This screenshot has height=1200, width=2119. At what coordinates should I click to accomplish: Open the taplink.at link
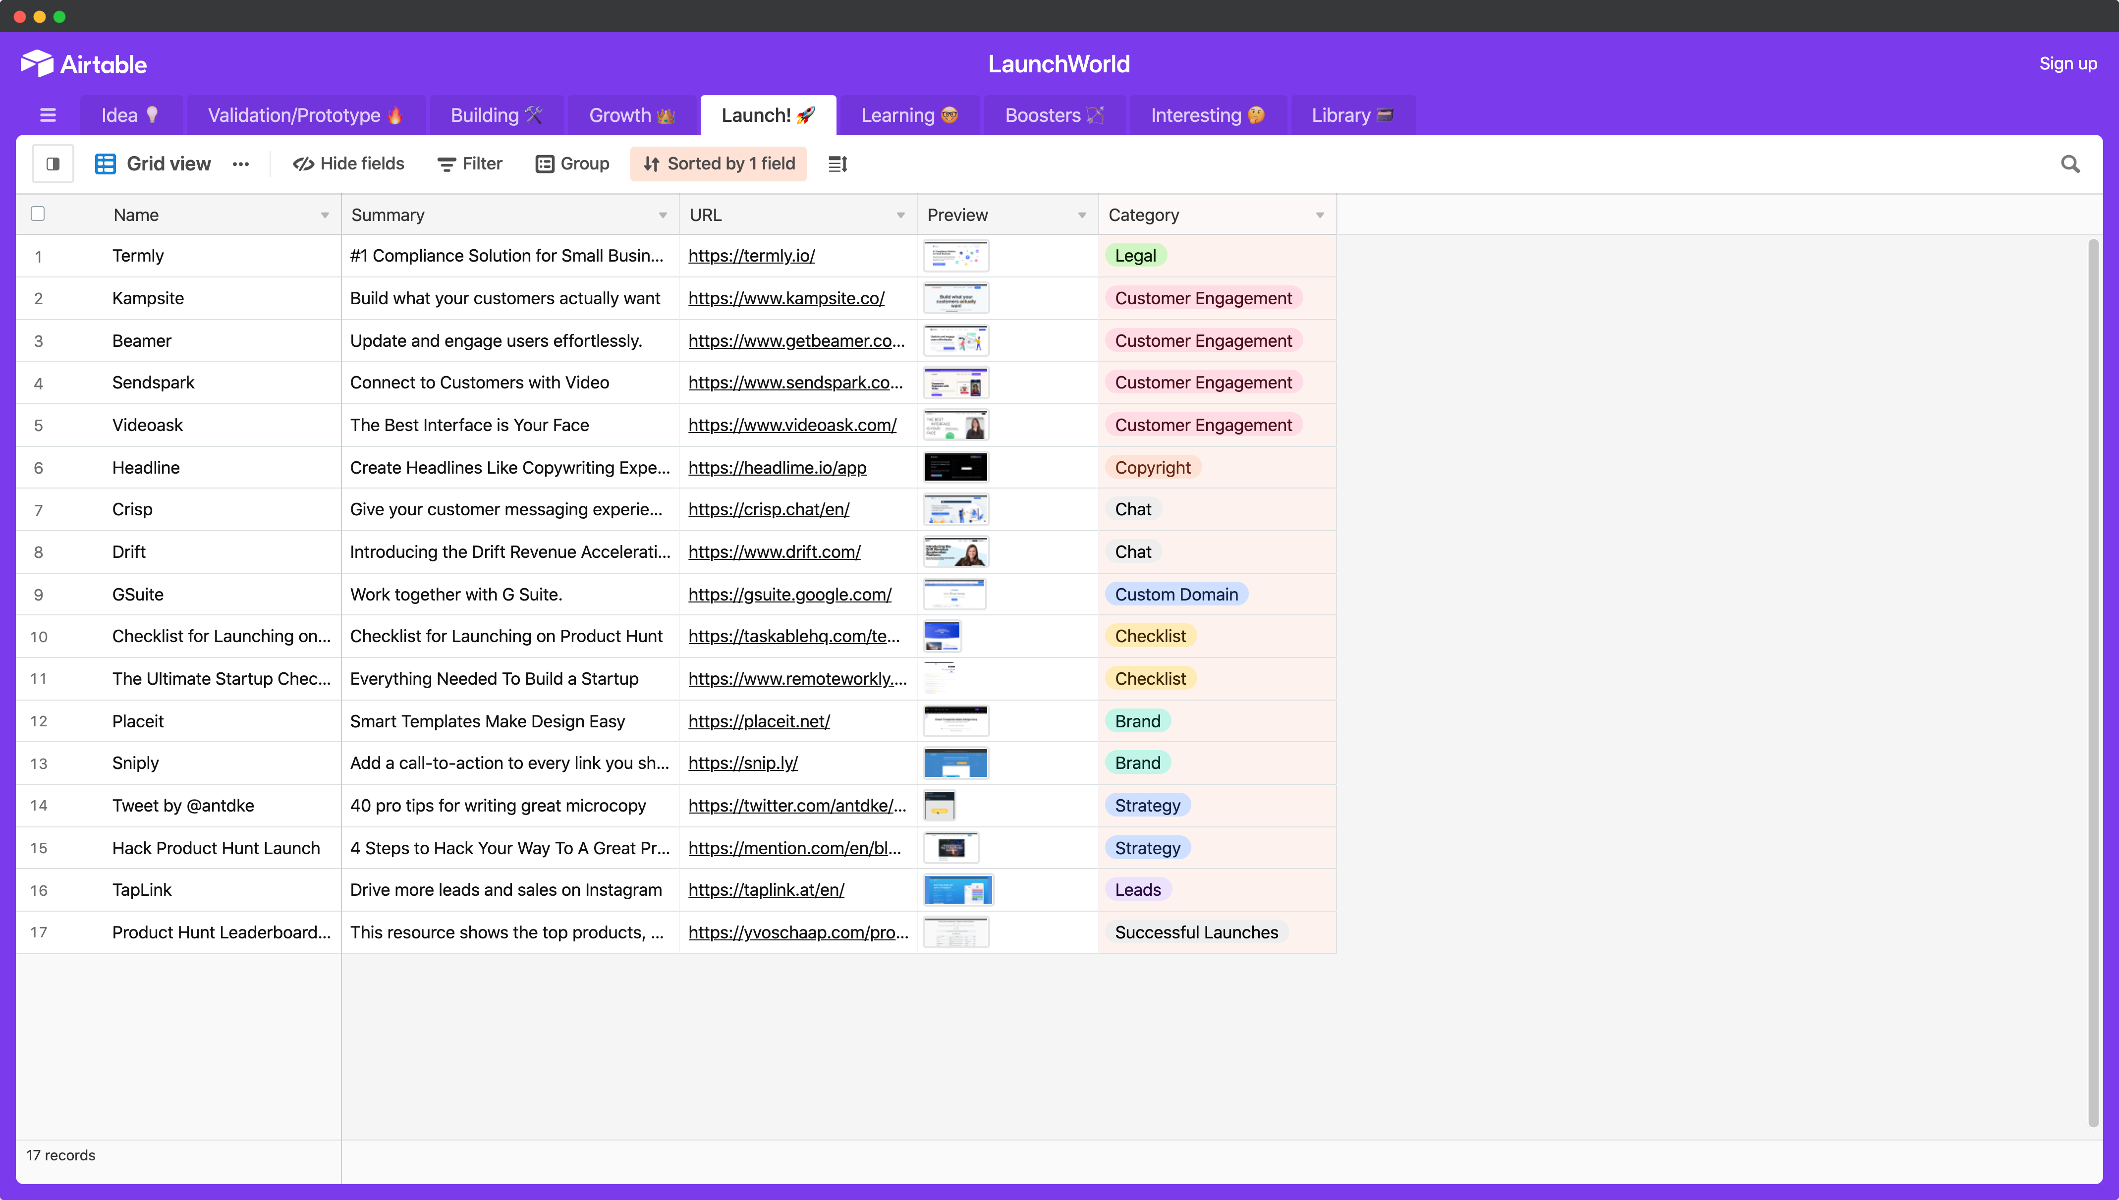(766, 890)
